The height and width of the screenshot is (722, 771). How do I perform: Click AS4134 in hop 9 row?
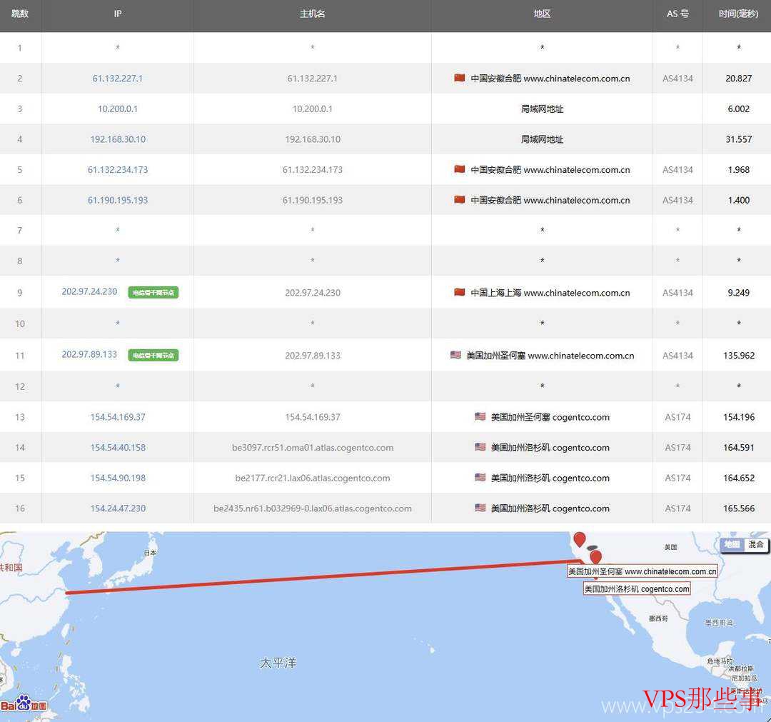[677, 293]
